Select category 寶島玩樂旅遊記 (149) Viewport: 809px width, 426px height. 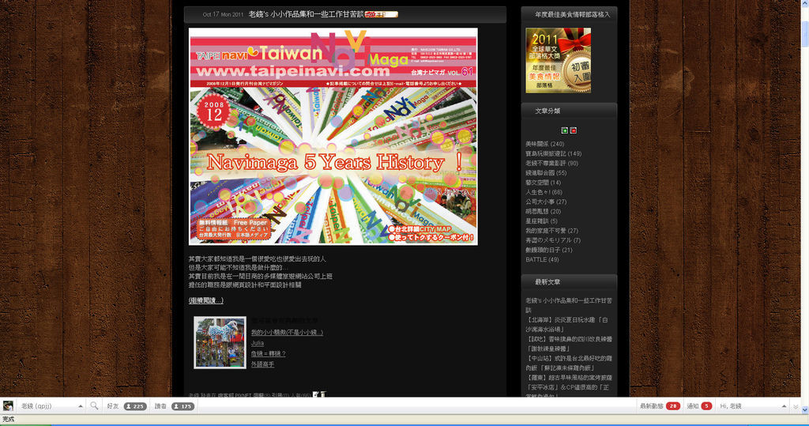(553, 154)
